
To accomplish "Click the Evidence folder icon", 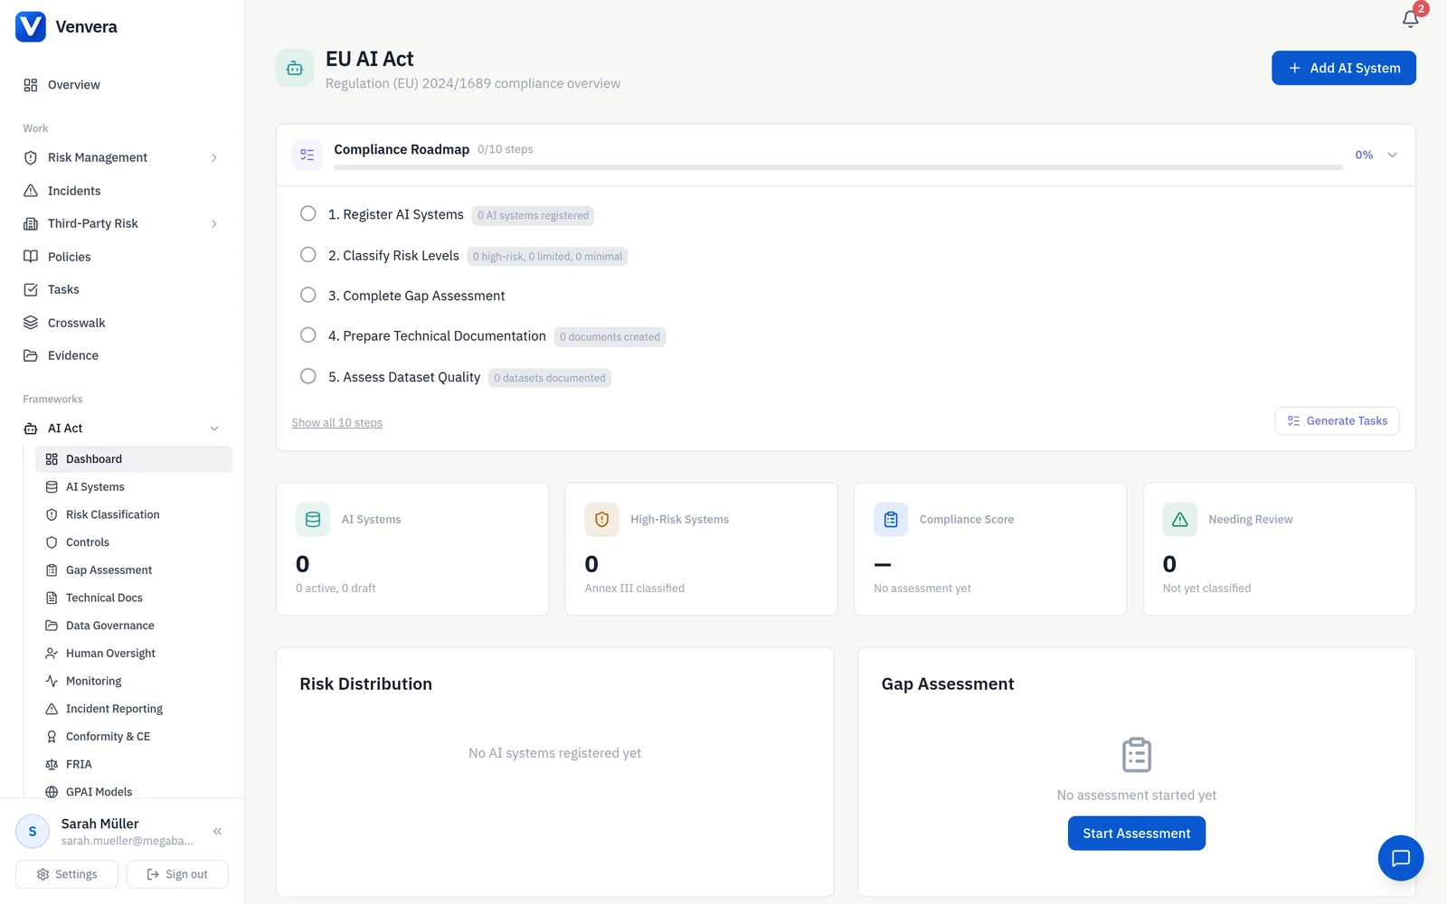I will coord(31,355).
